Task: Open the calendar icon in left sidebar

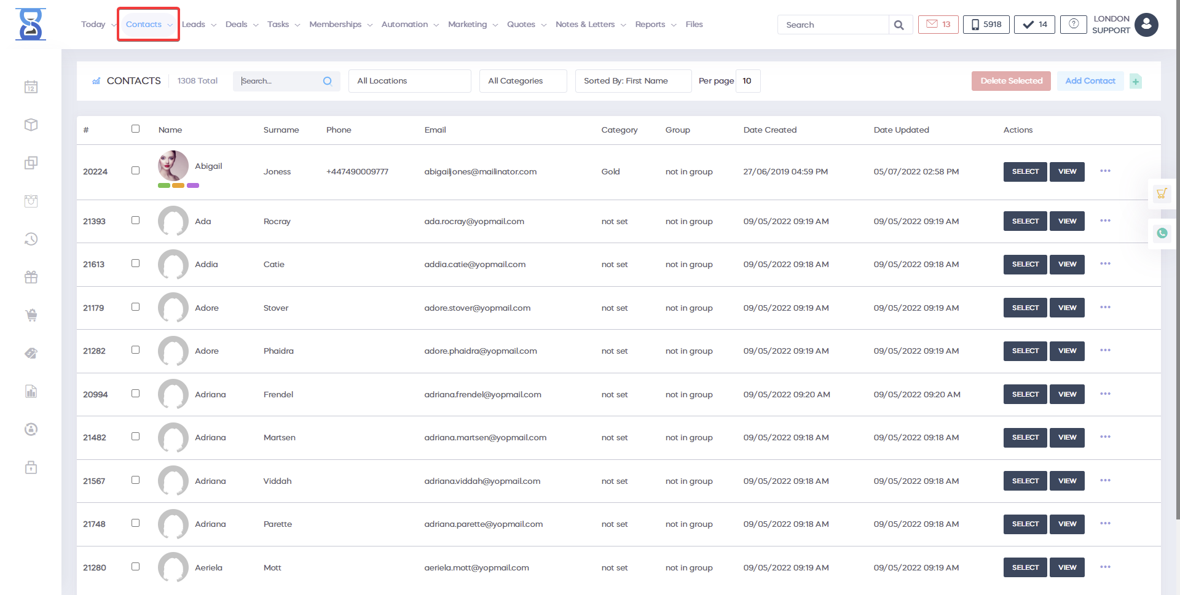Action: 31,87
